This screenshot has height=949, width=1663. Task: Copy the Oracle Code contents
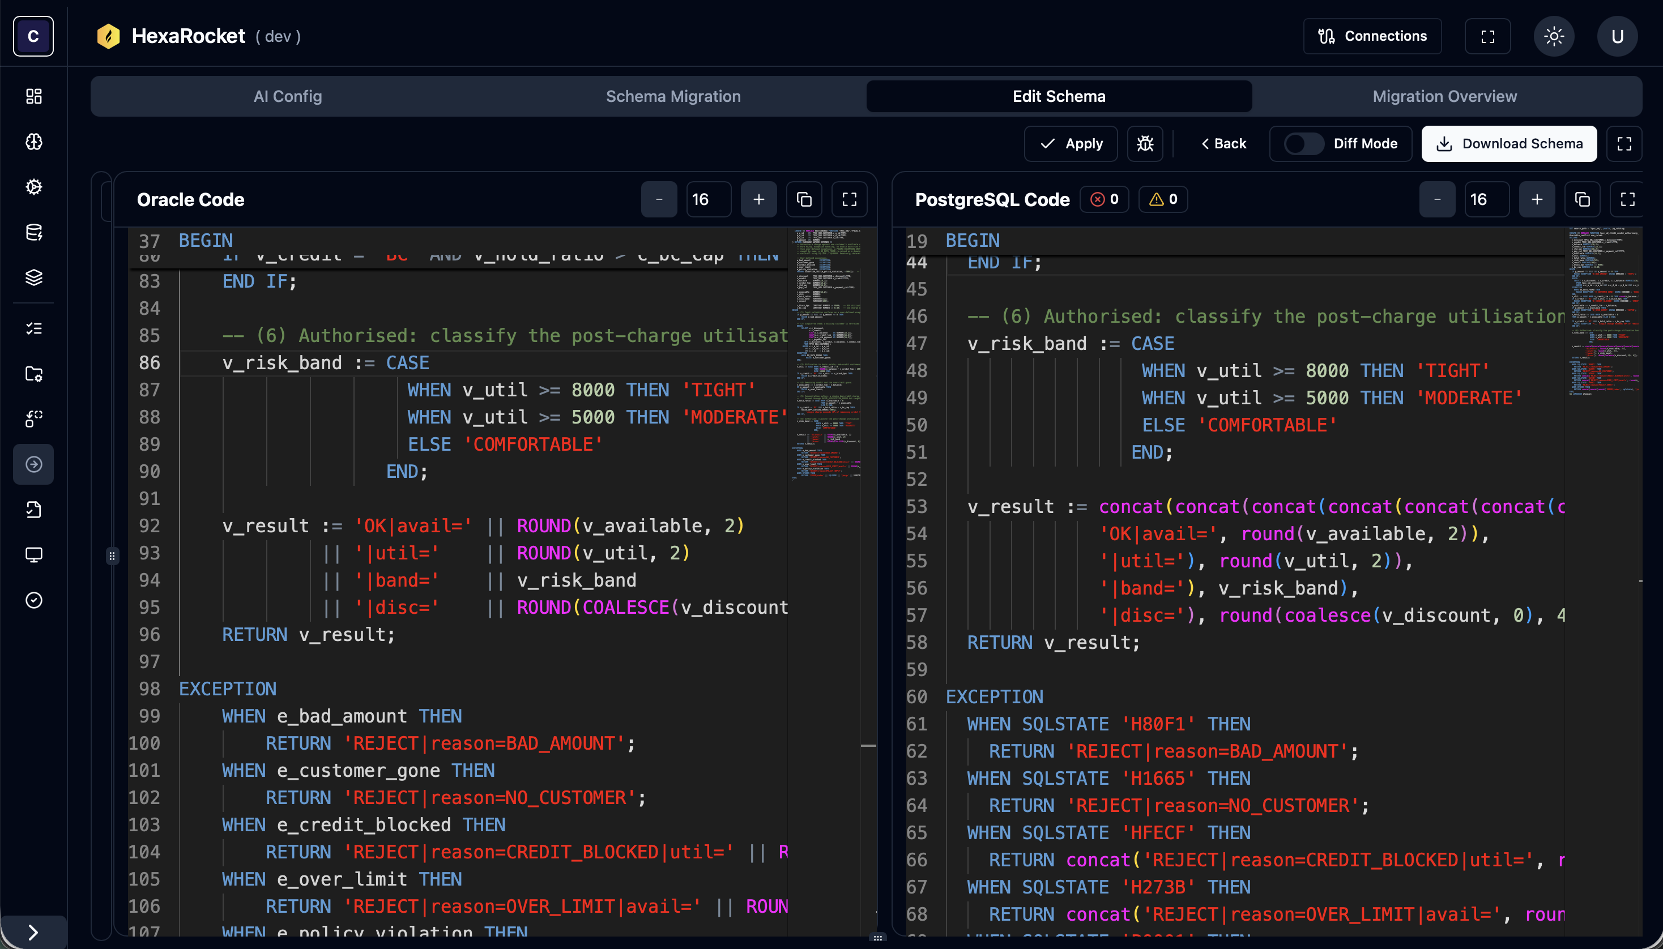click(804, 199)
